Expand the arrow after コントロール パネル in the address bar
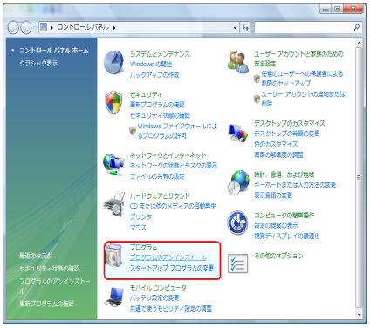The height and width of the screenshot is (329, 370). click(x=114, y=28)
